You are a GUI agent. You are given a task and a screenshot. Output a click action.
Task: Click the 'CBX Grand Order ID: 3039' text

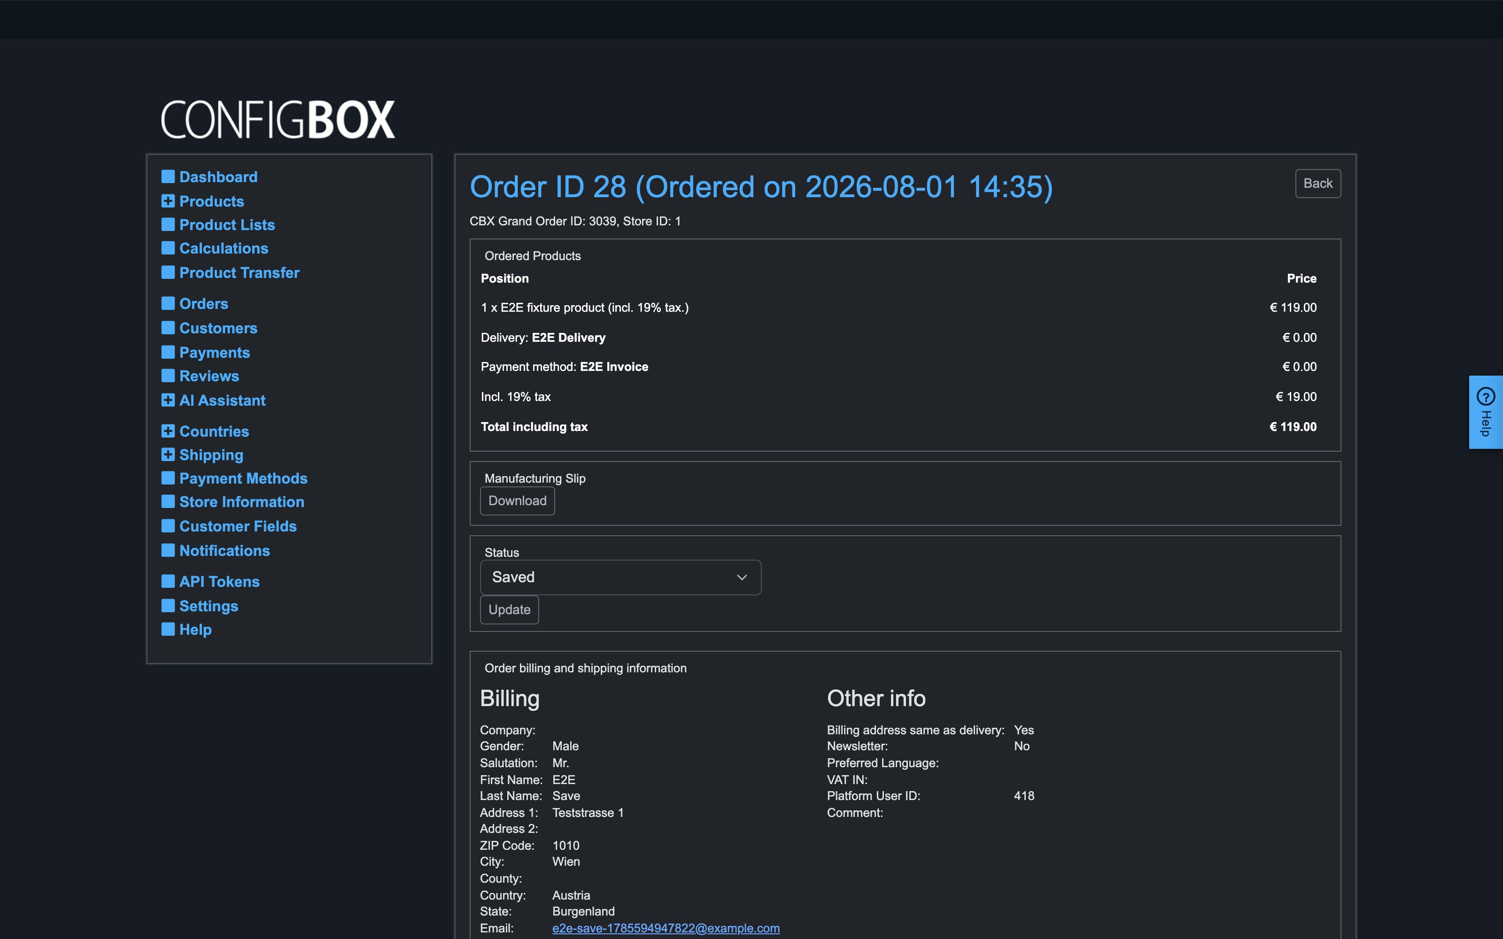click(x=543, y=221)
